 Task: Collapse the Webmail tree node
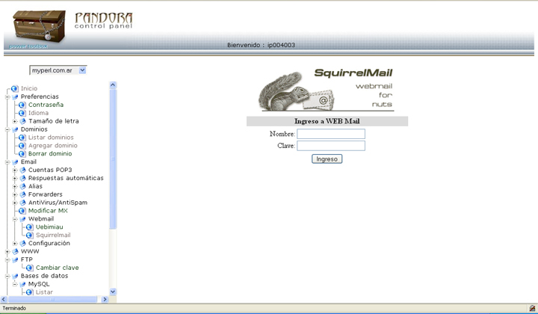tap(14, 219)
